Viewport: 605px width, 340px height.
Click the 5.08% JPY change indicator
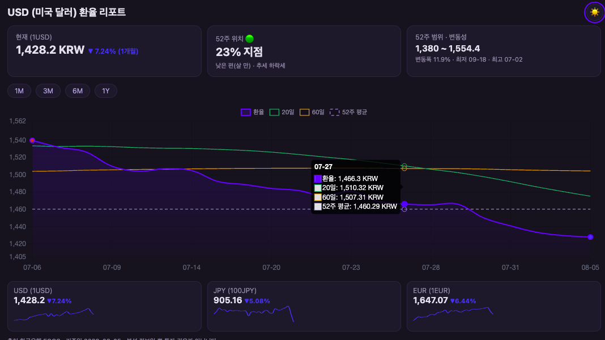(257, 301)
